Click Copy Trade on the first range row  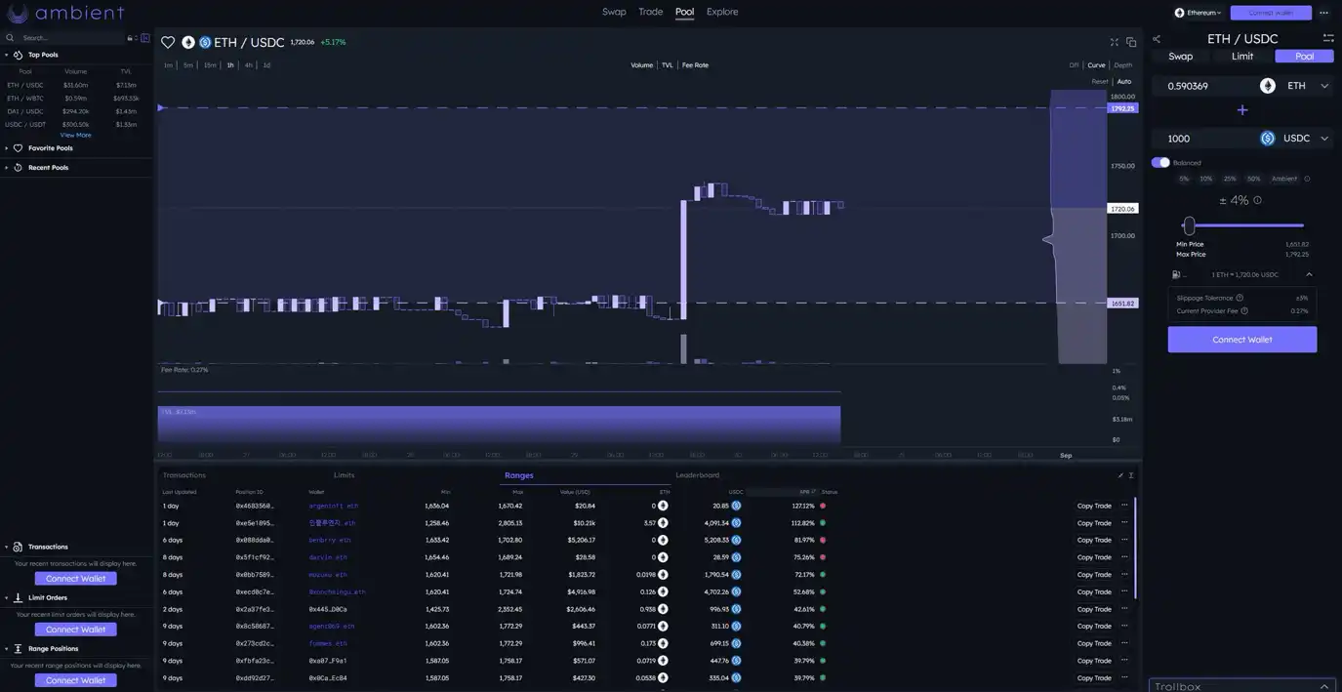click(1094, 506)
